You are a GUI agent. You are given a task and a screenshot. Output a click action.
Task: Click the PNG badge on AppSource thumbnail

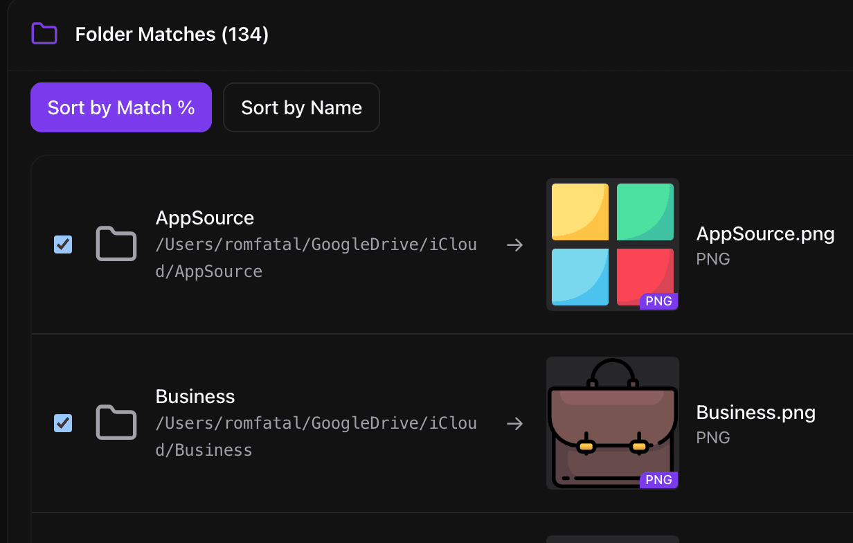point(658,301)
